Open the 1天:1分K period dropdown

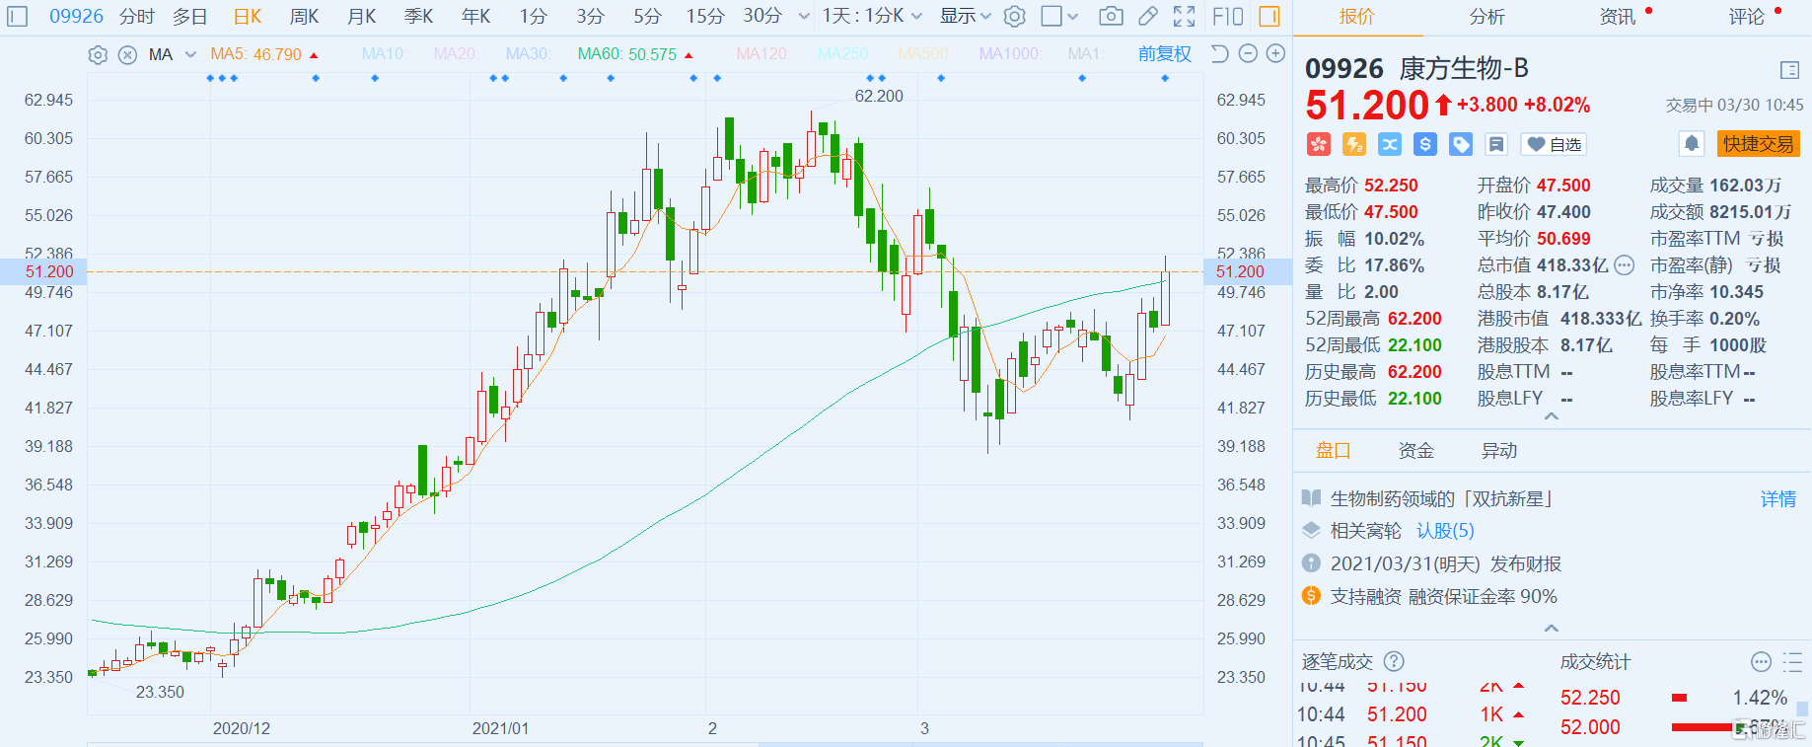click(x=872, y=16)
